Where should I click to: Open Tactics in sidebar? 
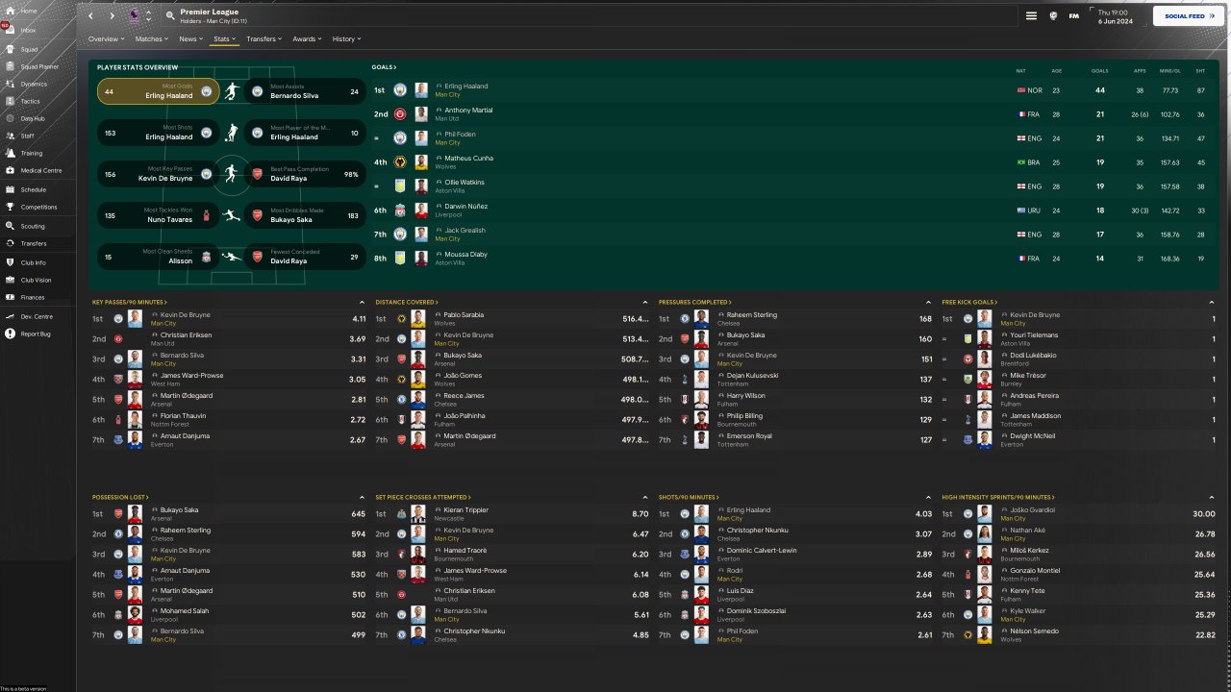click(30, 101)
